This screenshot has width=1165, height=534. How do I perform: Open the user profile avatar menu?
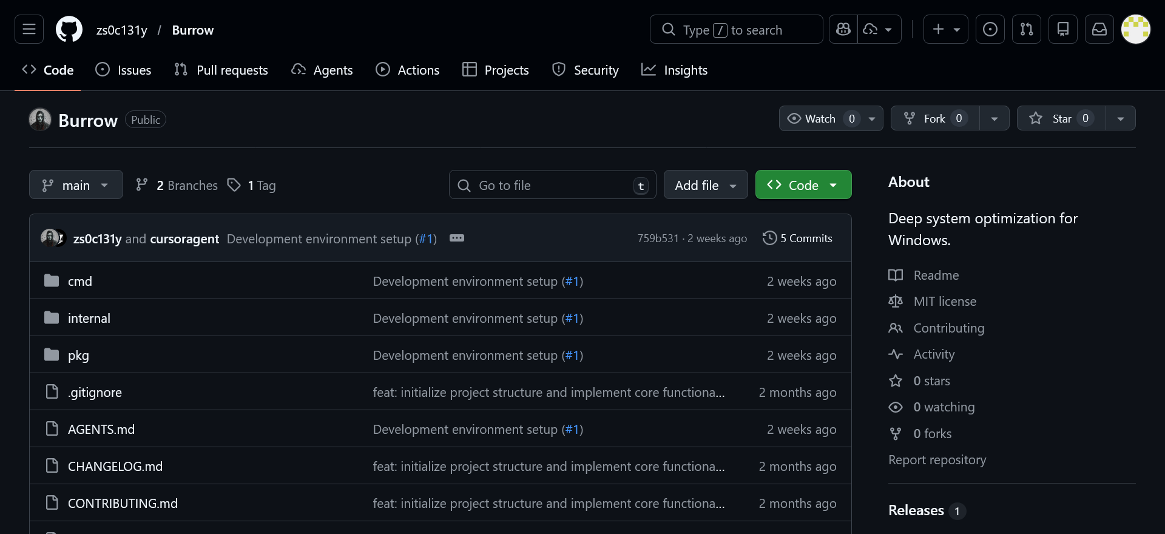pyautogui.click(x=1136, y=29)
